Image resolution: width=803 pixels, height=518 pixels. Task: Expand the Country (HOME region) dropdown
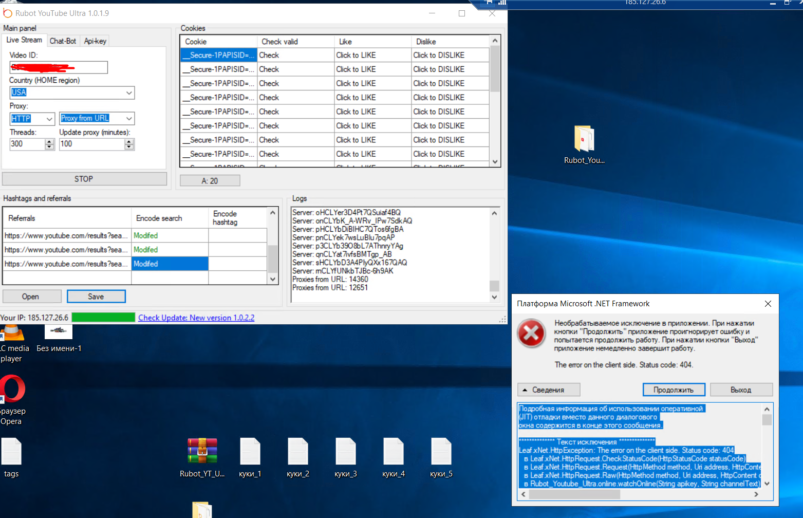coord(128,92)
